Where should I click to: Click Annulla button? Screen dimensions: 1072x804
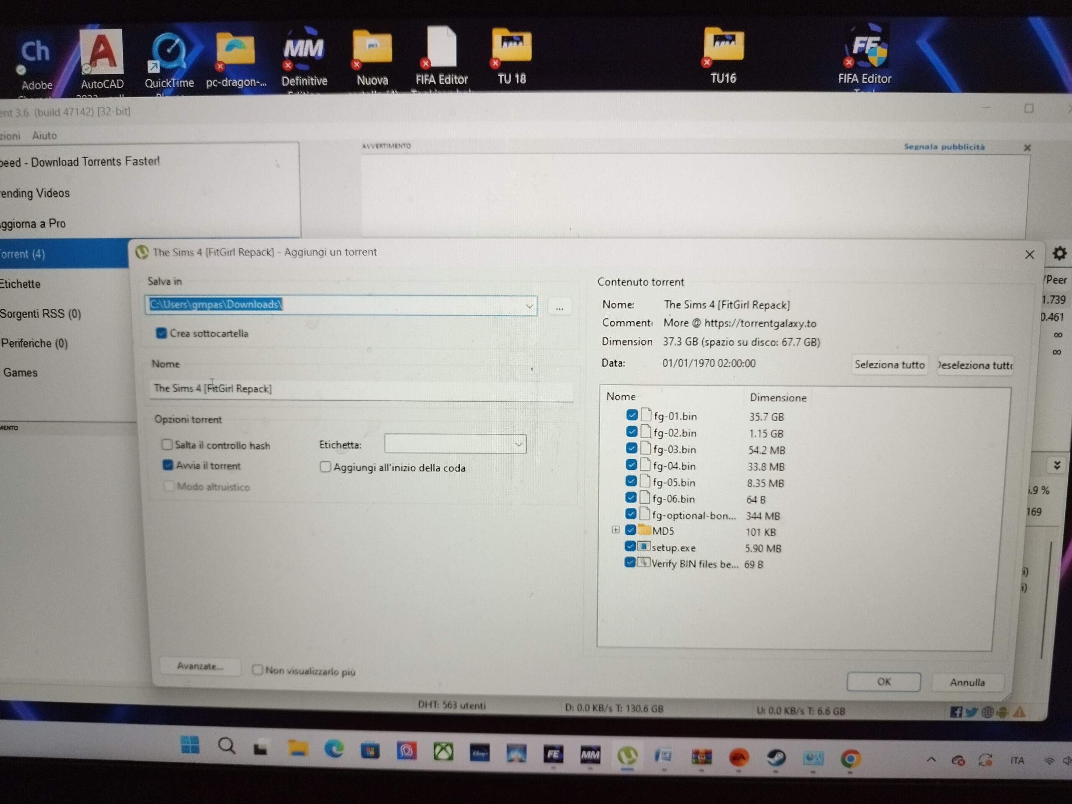967,683
